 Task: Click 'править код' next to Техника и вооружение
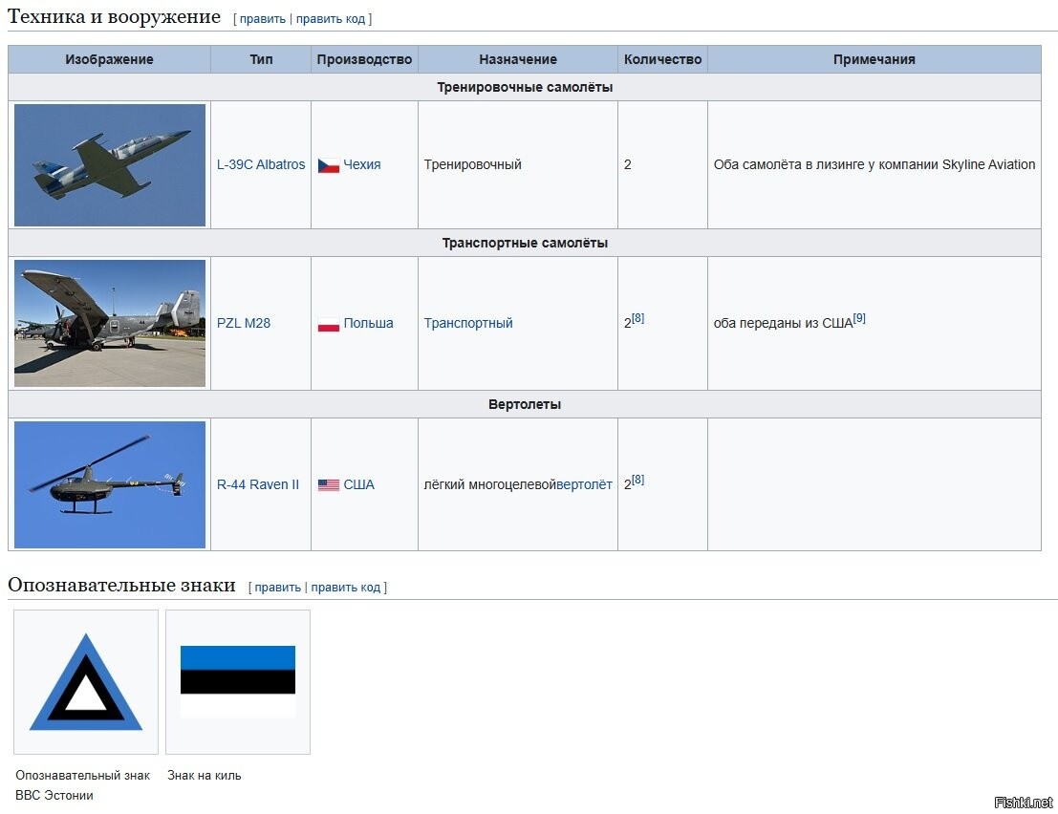pyautogui.click(x=331, y=19)
